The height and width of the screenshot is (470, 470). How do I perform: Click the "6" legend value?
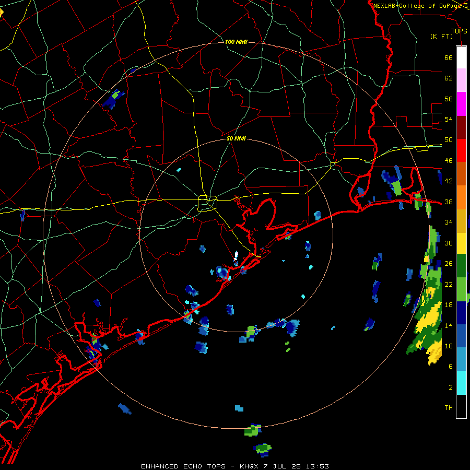point(450,367)
